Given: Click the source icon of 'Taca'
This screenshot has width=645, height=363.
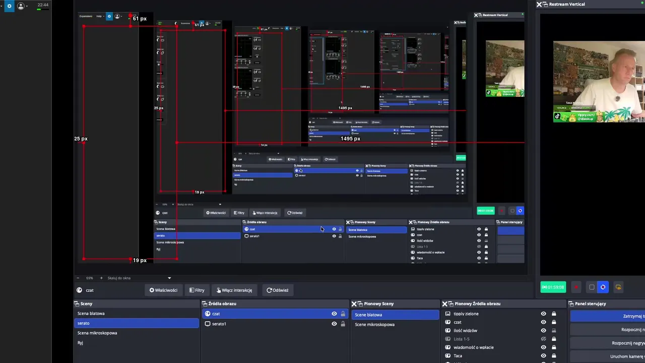Looking at the screenshot, I should (x=448, y=355).
